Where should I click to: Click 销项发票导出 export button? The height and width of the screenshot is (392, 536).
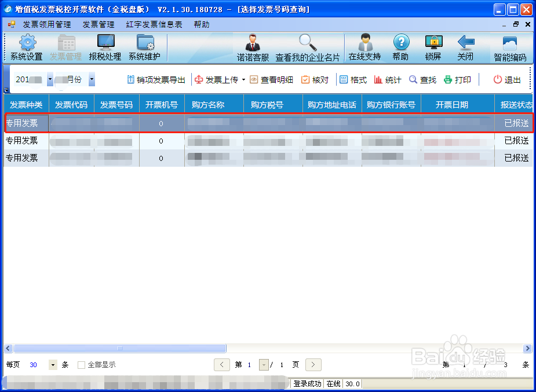pos(156,80)
